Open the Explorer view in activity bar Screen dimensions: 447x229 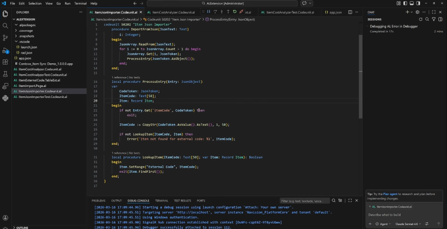(5, 14)
